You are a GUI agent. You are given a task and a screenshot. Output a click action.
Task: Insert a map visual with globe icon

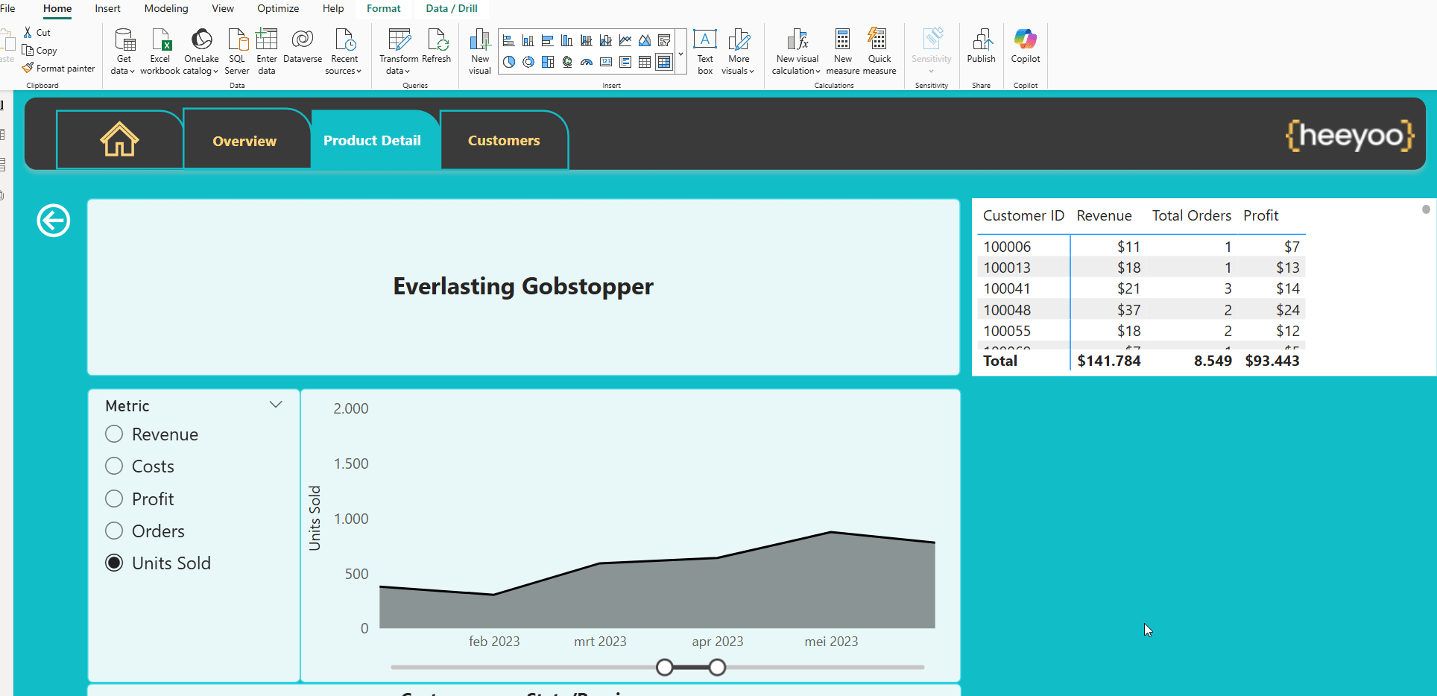pyautogui.click(x=567, y=62)
